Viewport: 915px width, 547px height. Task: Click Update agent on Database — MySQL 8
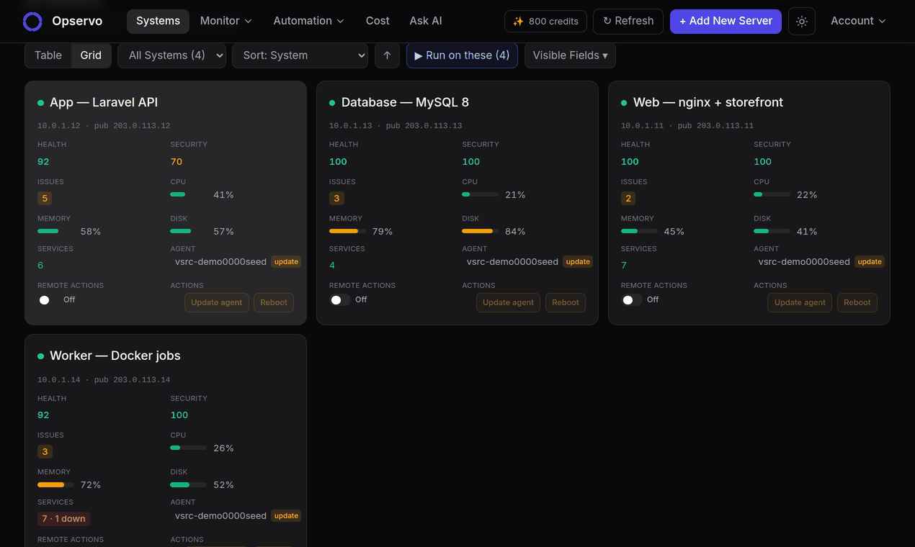(509, 302)
